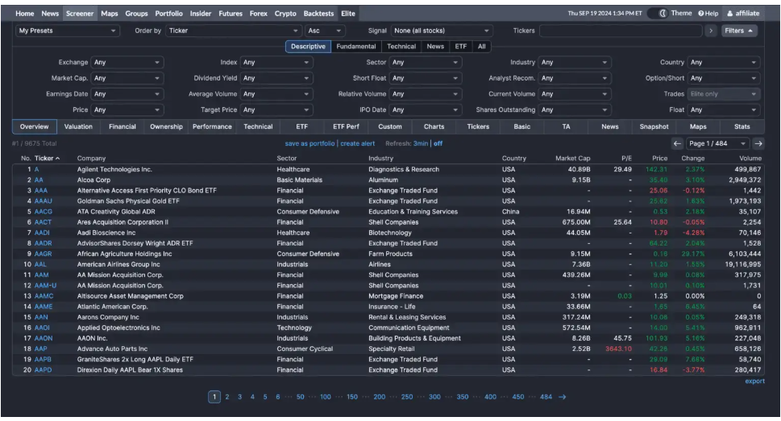Click the save as portfolio link
The image size is (781, 421).
coord(309,143)
